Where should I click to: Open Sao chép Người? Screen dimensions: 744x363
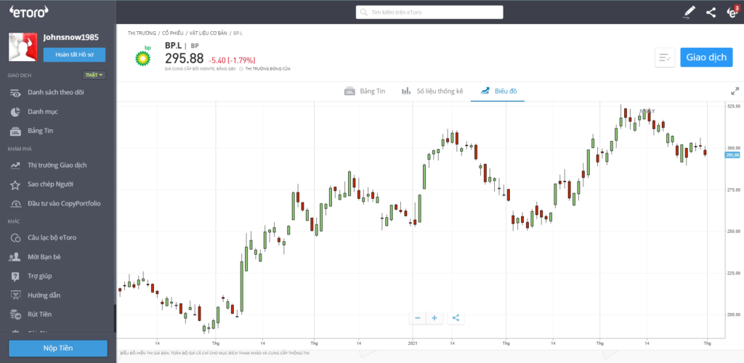click(x=50, y=184)
